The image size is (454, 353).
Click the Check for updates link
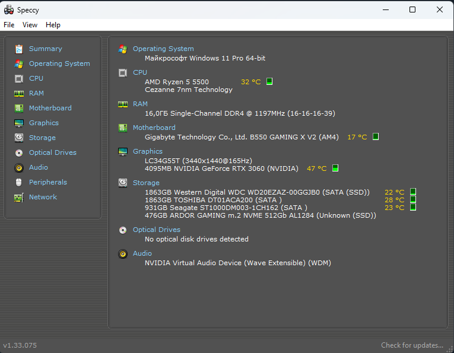click(412, 345)
